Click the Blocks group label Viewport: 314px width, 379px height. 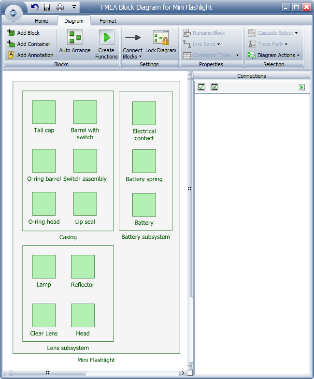tap(61, 64)
